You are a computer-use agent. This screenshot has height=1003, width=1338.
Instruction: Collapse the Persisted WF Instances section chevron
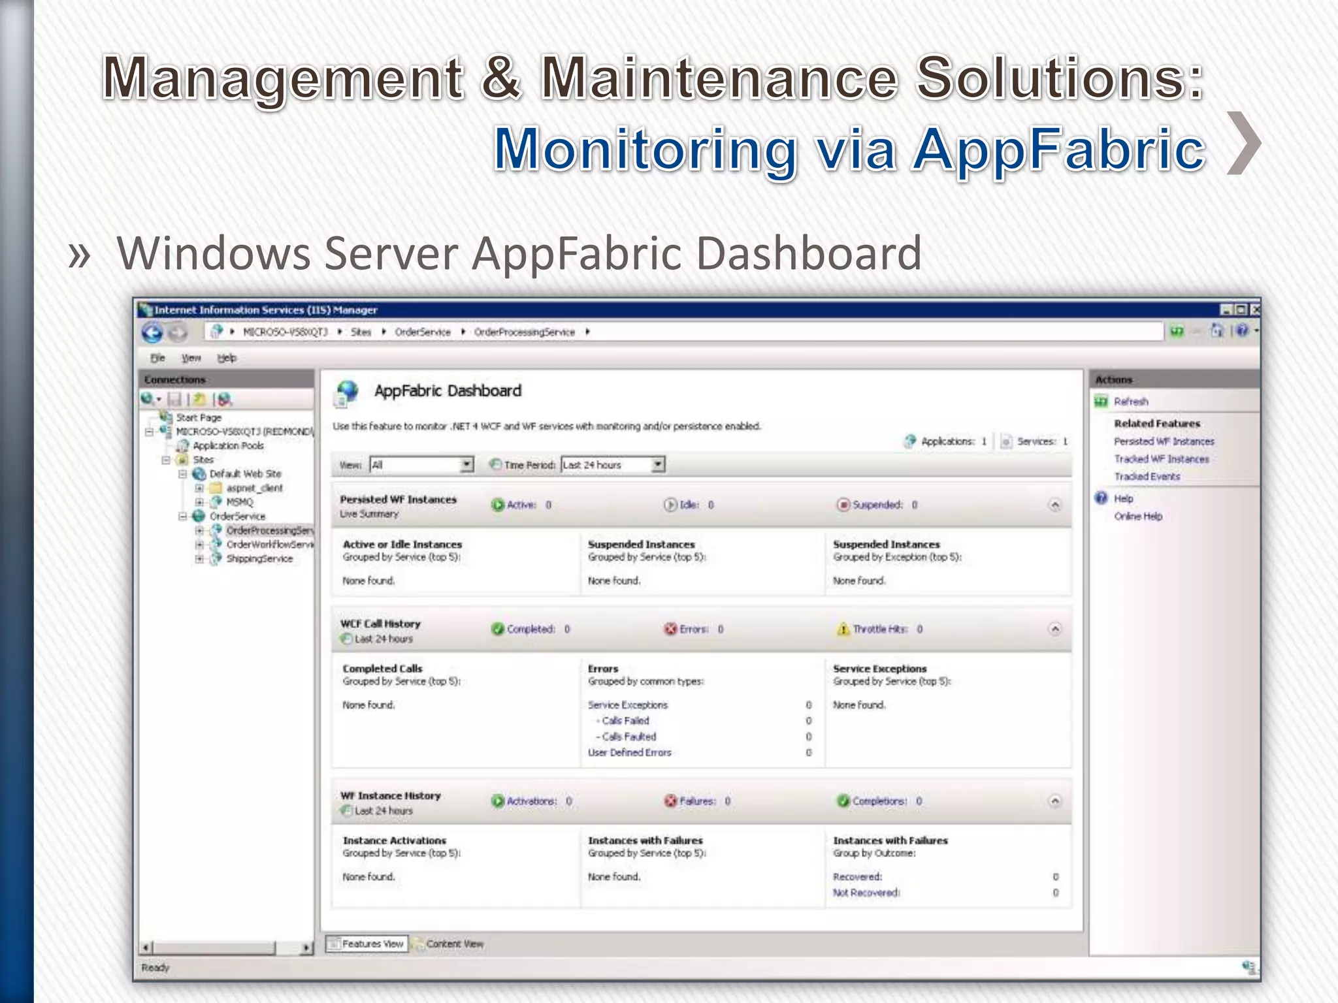[x=1054, y=505]
